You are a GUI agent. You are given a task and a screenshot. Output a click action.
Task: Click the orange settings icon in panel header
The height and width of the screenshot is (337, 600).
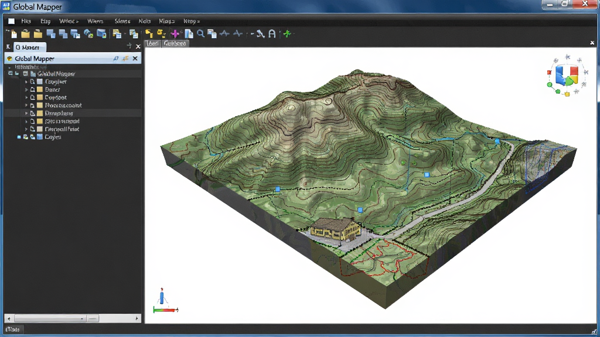125,59
